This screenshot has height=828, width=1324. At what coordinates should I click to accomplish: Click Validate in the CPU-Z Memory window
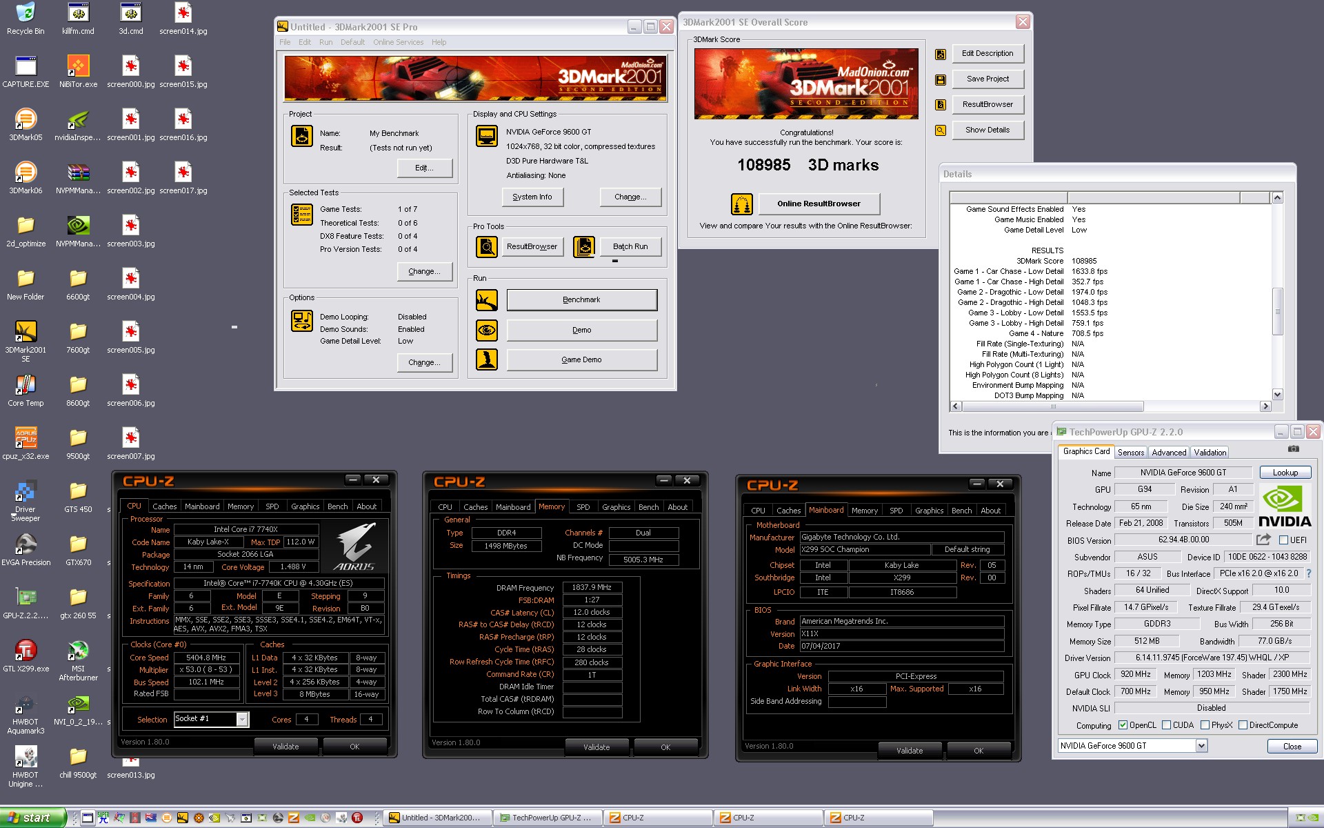coord(596,747)
